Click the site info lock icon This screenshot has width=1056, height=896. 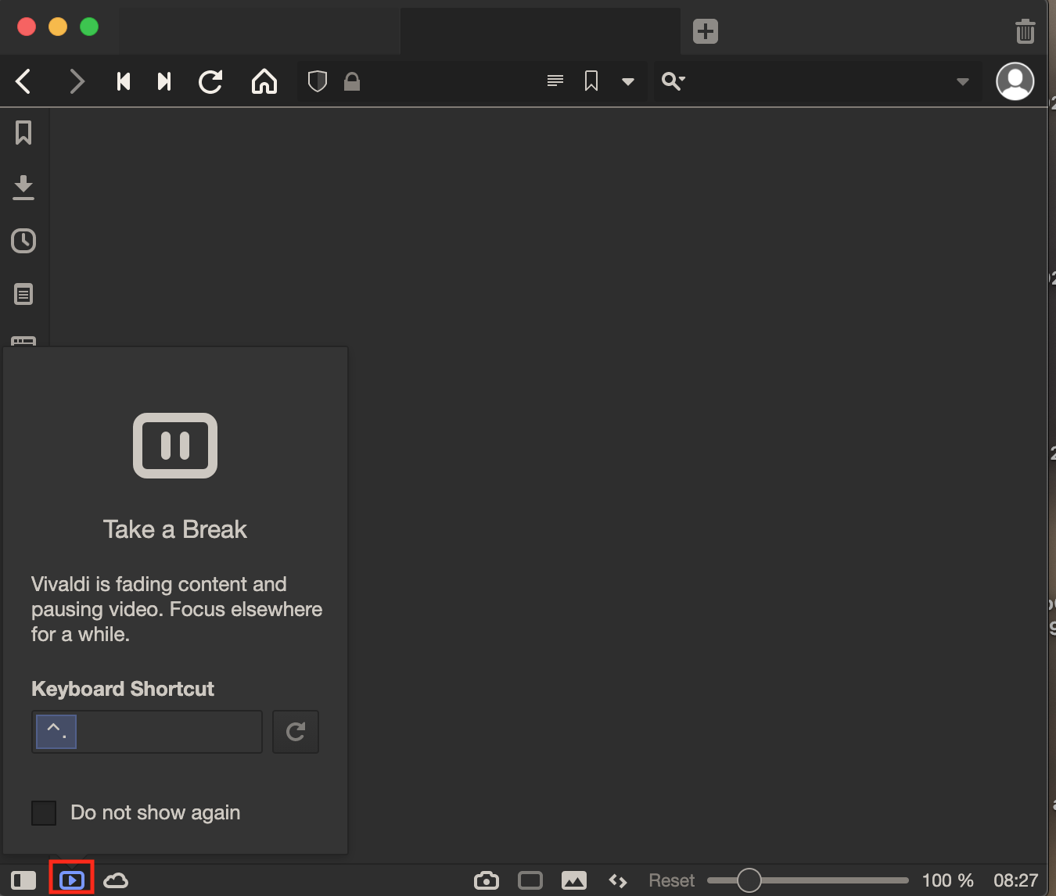click(x=352, y=81)
